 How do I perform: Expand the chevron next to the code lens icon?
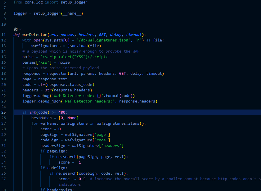20,29
